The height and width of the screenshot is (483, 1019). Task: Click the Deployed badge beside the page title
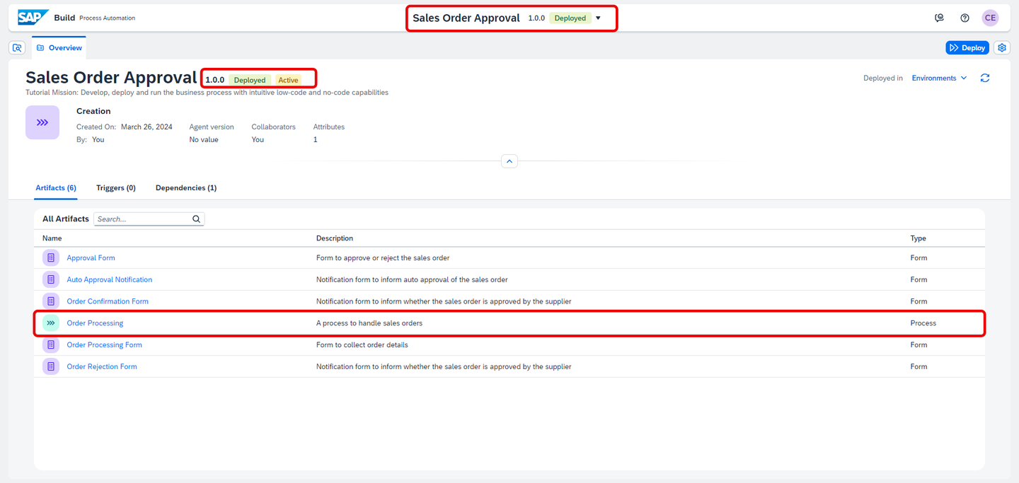point(250,80)
